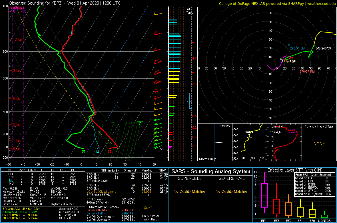
Task: Click the NONE hazard type text
Action: (319, 144)
